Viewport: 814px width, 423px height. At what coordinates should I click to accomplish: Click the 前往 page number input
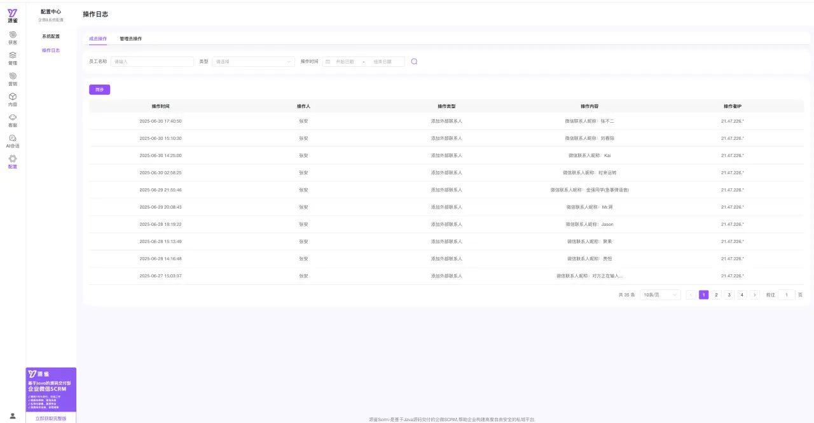787,295
